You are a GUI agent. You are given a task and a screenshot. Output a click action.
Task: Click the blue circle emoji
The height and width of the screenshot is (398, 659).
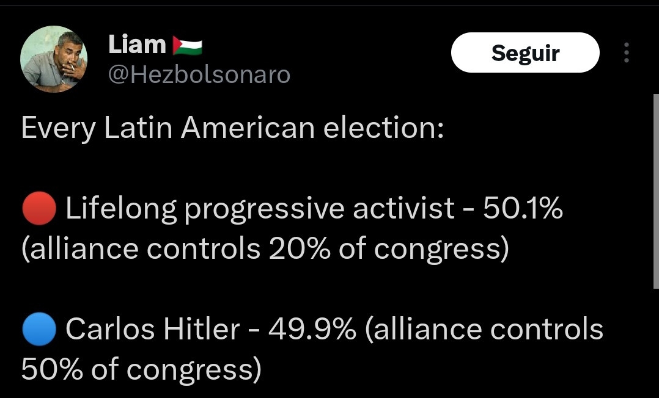(39, 330)
